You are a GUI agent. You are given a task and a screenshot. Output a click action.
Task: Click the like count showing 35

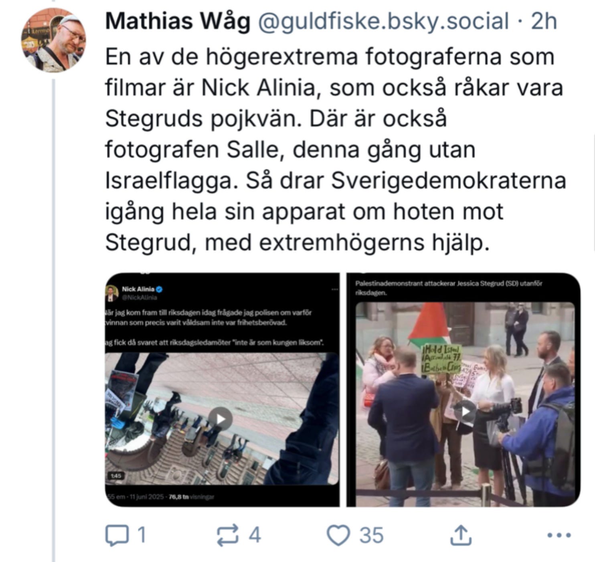point(371,536)
